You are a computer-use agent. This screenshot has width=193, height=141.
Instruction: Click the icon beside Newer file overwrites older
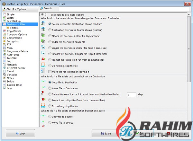43,35
